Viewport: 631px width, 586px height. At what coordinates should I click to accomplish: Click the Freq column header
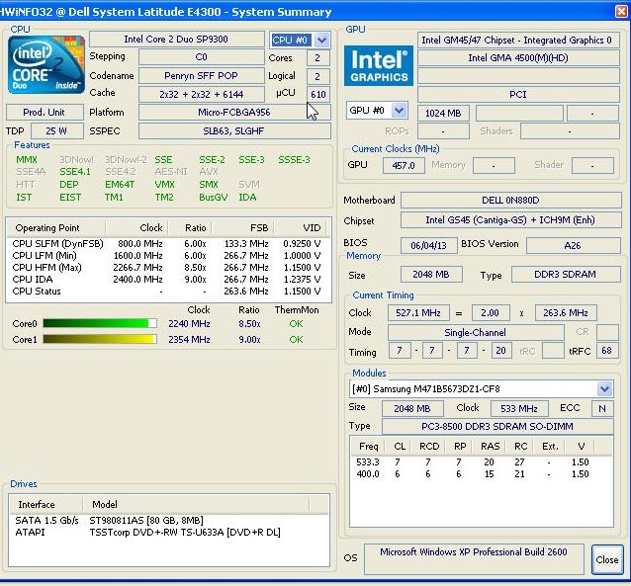[368, 447]
